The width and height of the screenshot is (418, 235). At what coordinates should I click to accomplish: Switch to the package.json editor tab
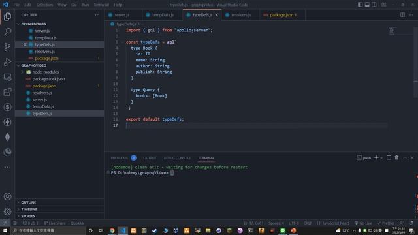click(283, 15)
